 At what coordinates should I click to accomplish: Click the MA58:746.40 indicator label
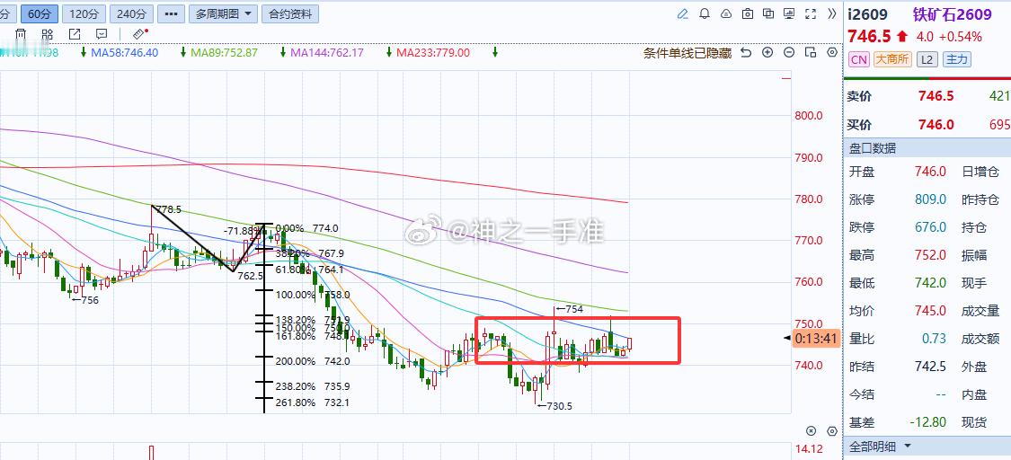124,53
